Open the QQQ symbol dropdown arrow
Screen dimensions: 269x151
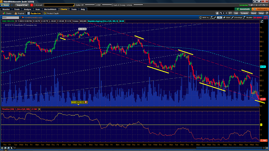point(20,18)
